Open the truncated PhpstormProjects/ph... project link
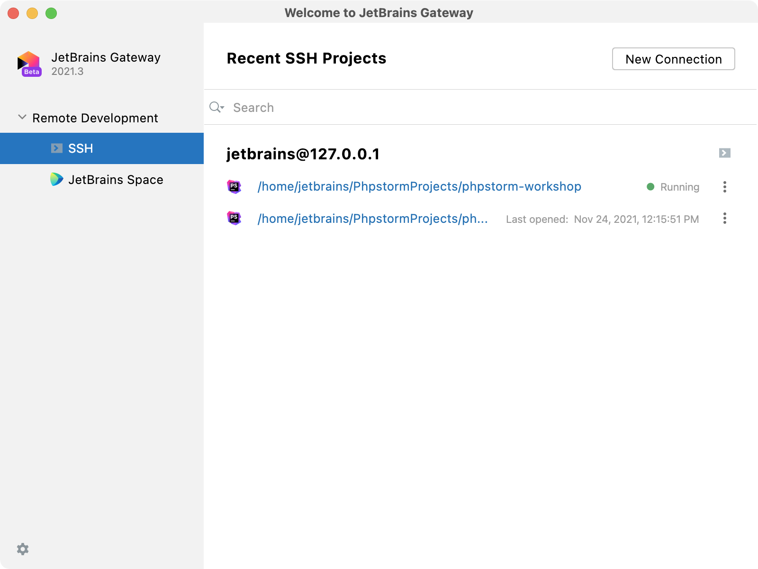 (x=372, y=219)
